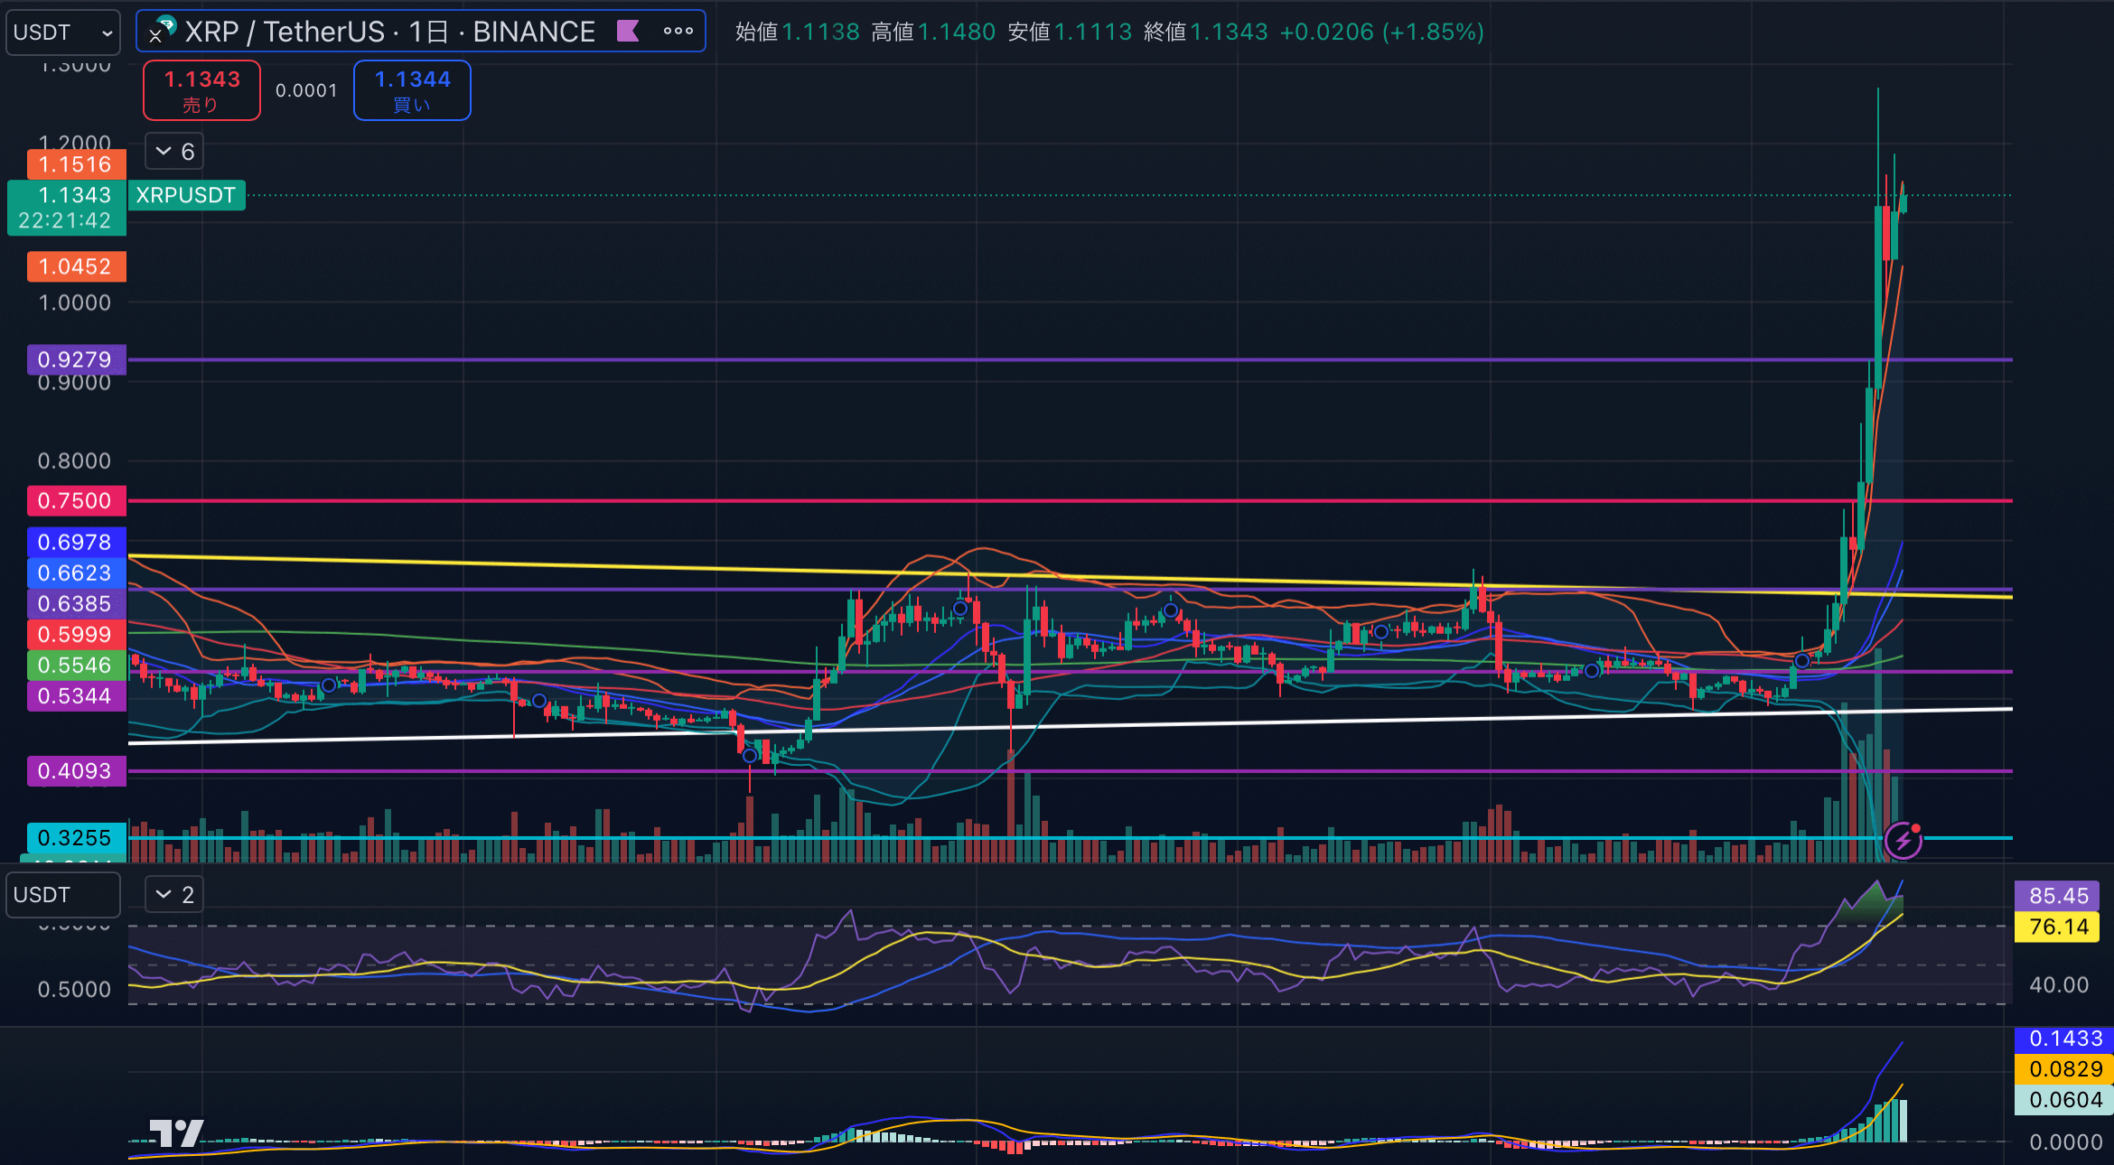
Task: Open the USDT currency dropdown at top
Action: 63,33
